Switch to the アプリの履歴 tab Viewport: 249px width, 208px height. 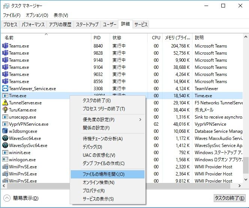[60, 24]
